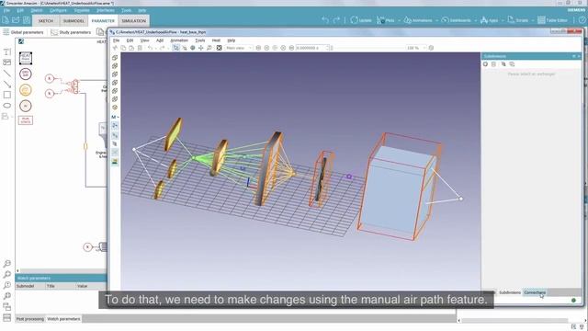Image resolution: width=588 pixels, height=331 pixels.
Task: Toggle the selection mode tool in HEAT toolbar
Action: [x=175, y=48]
